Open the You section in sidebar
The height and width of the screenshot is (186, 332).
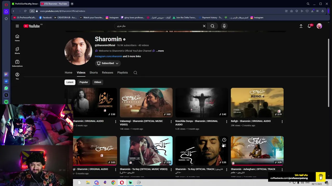pyautogui.click(x=17, y=76)
